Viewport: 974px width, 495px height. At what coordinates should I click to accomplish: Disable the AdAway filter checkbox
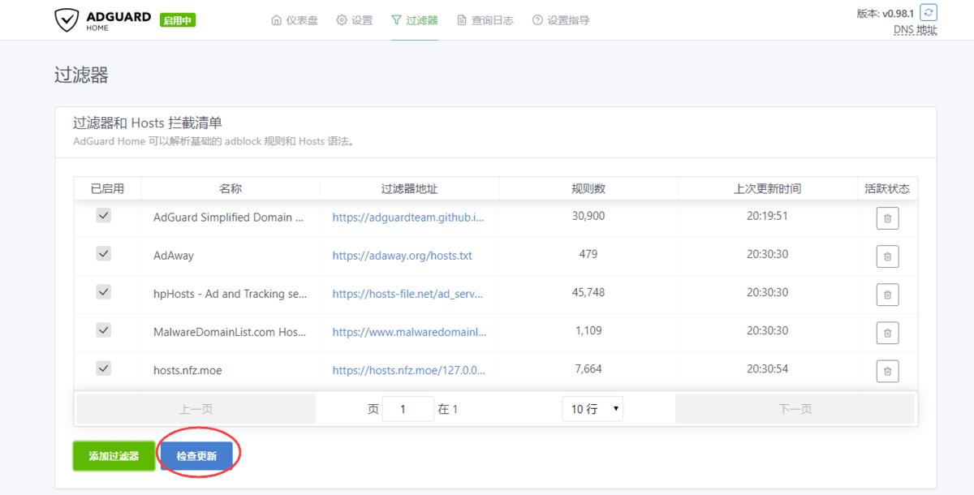103,254
